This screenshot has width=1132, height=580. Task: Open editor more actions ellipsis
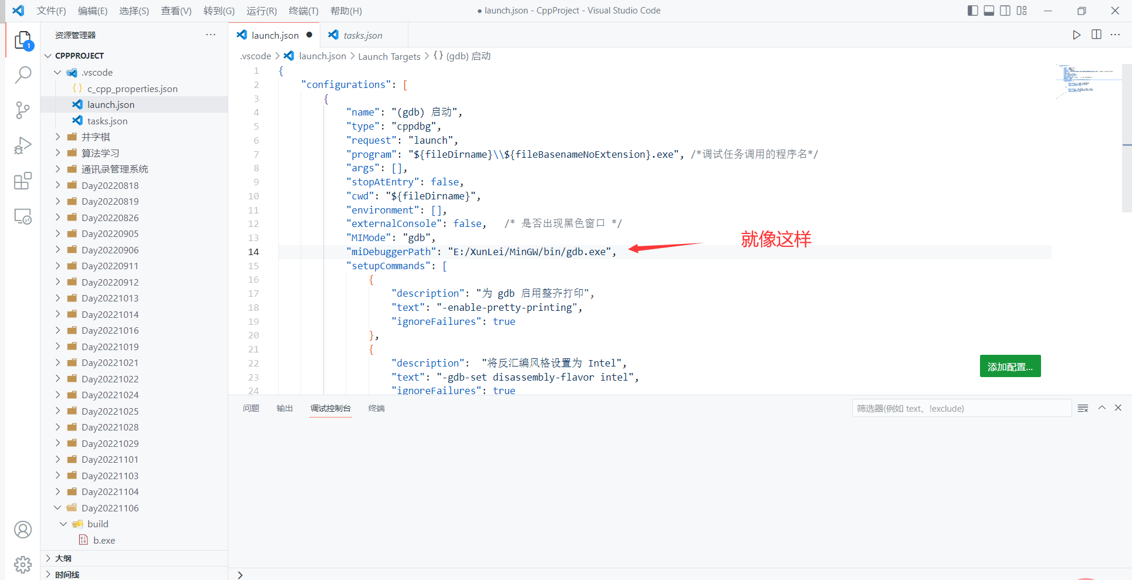(x=1116, y=35)
